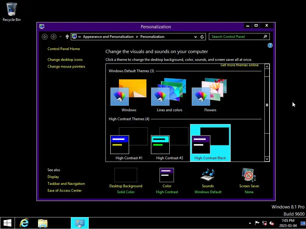This screenshot has width=306, height=229.
Task: Open Help with the question mark icon
Action: coord(270,45)
